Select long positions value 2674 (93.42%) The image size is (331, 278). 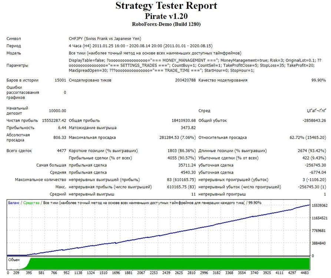coord(312,151)
